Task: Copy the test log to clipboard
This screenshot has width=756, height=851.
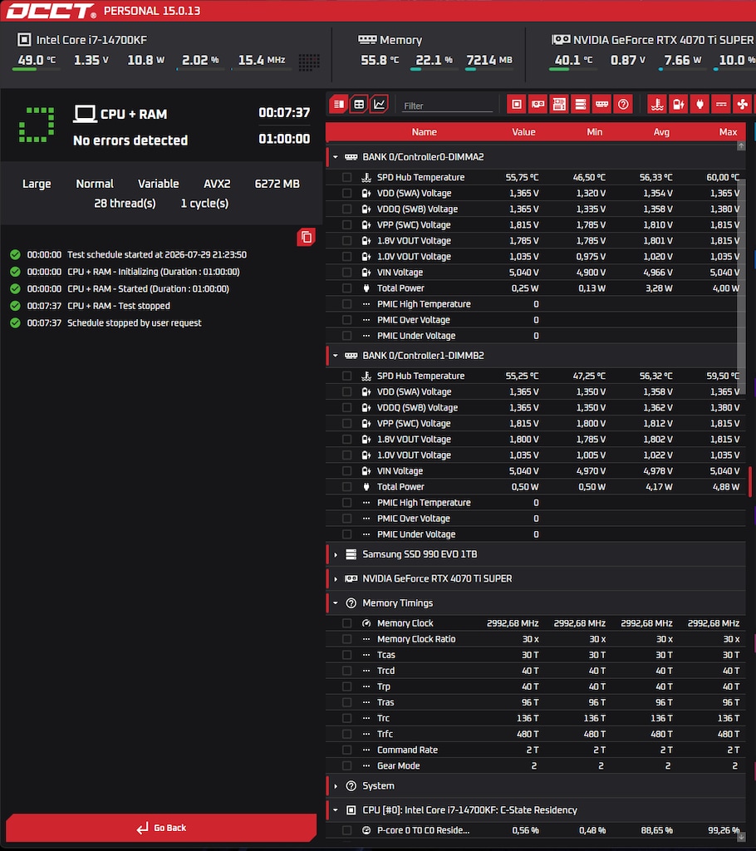Action: pos(306,237)
